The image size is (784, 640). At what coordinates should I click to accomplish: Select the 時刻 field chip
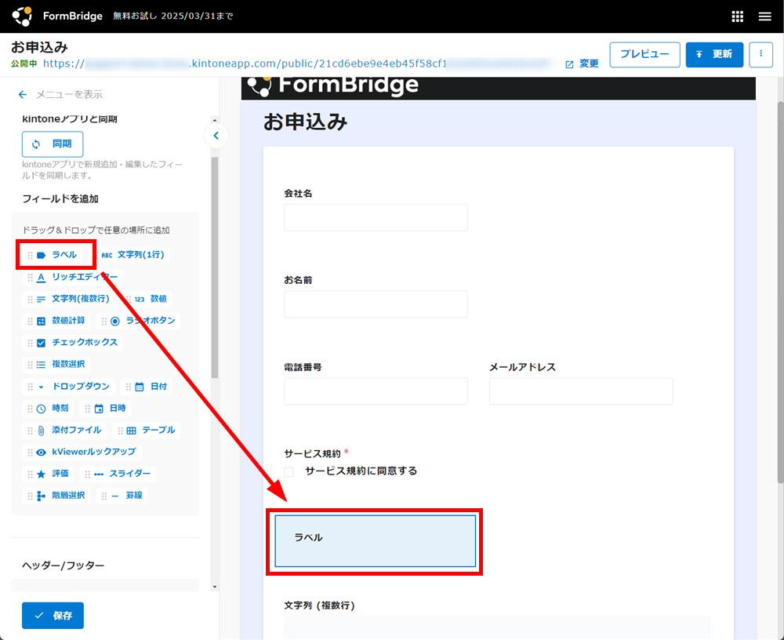[x=48, y=409]
